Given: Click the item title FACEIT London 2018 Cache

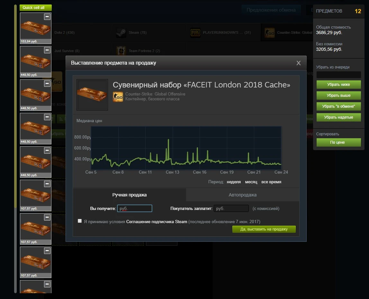Looking at the screenshot, I should pos(202,85).
